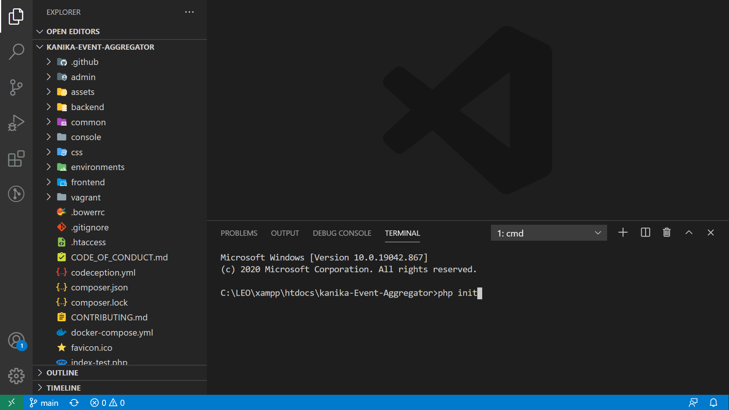Switch to the Output tab

tap(285, 233)
